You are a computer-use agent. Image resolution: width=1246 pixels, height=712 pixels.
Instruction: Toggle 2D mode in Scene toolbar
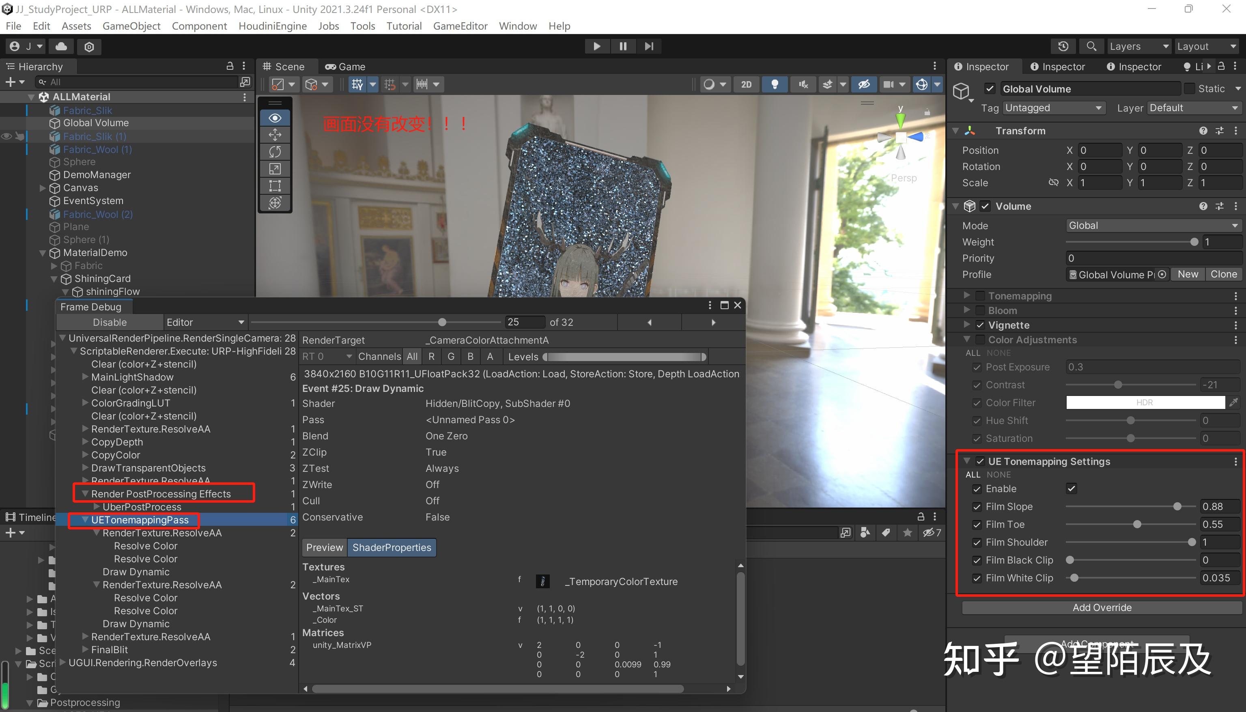click(746, 84)
